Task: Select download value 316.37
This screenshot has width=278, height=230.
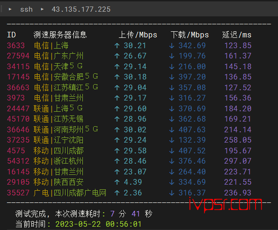Action: tap(192, 193)
